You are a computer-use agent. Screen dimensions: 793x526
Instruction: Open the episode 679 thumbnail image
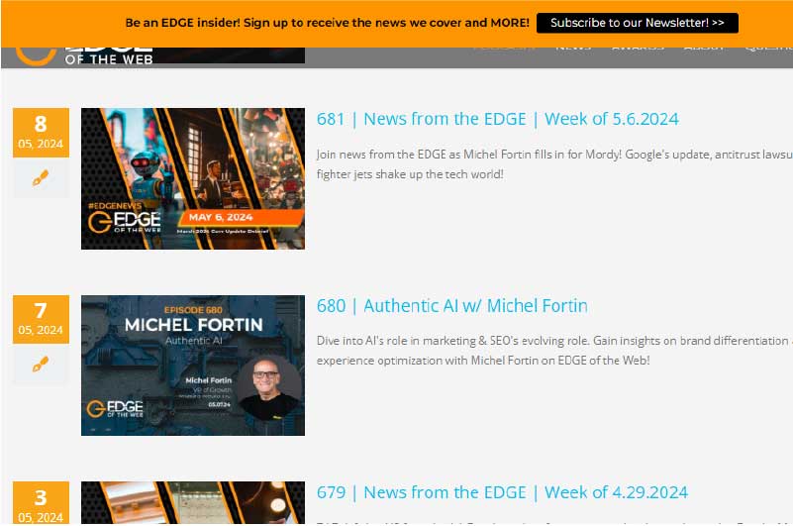point(193,502)
